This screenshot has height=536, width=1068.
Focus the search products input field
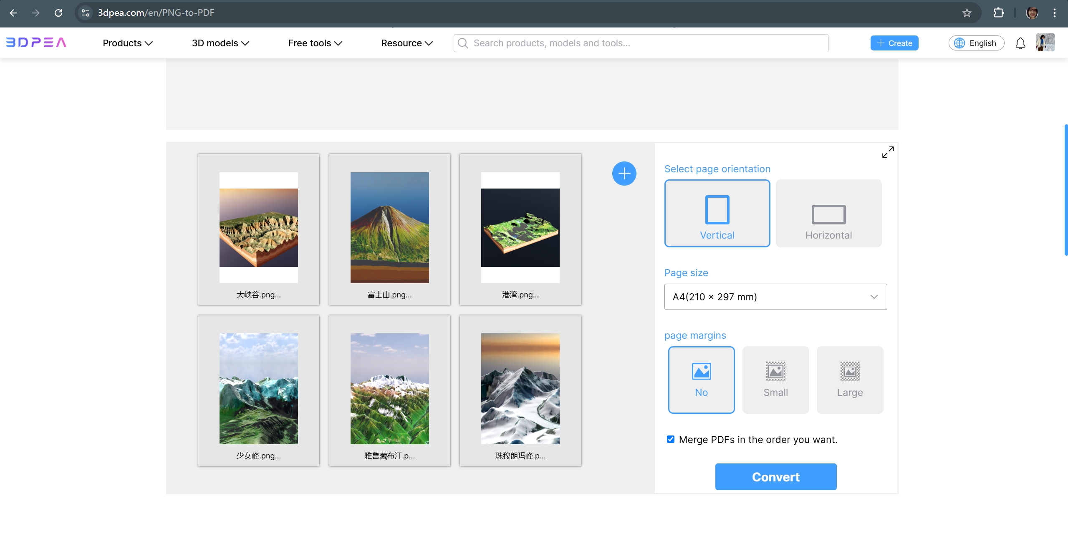tap(641, 43)
